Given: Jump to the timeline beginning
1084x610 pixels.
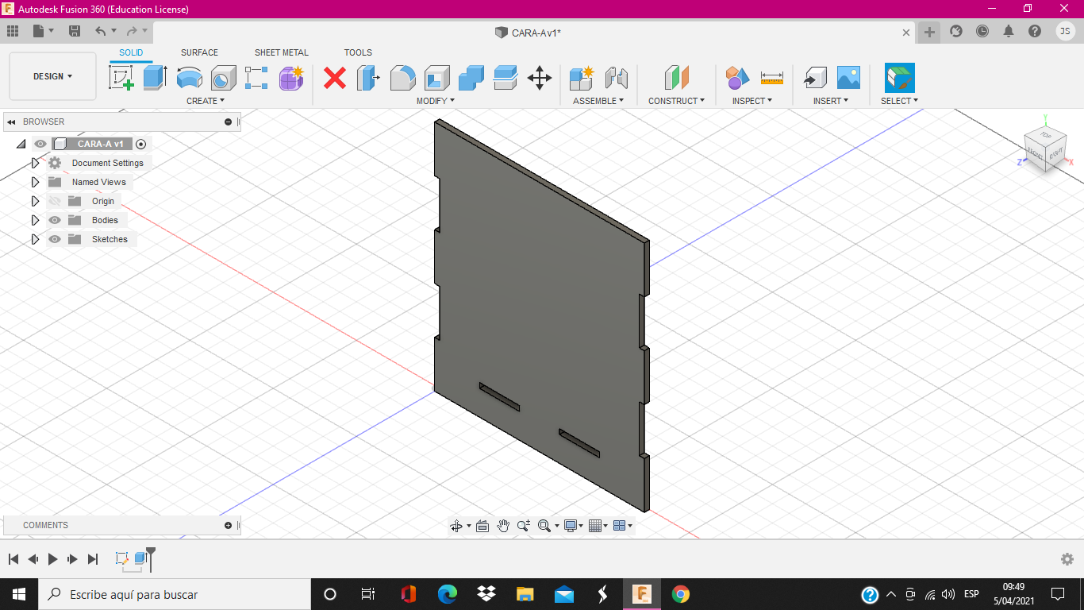Looking at the screenshot, I should [x=13, y=559].
